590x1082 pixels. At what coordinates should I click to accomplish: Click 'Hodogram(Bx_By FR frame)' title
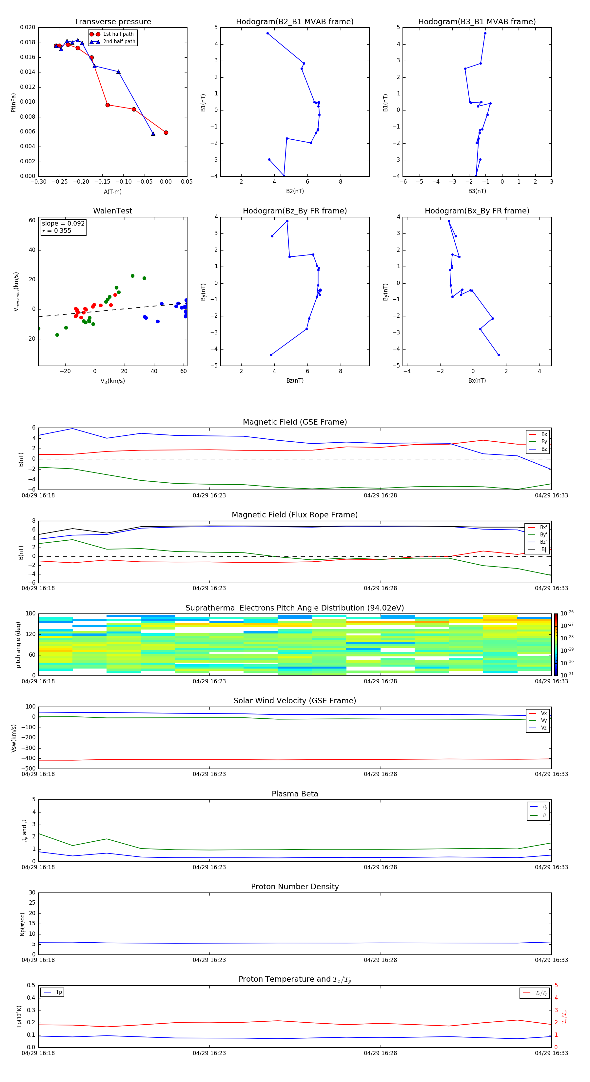[x=477, y=211]
